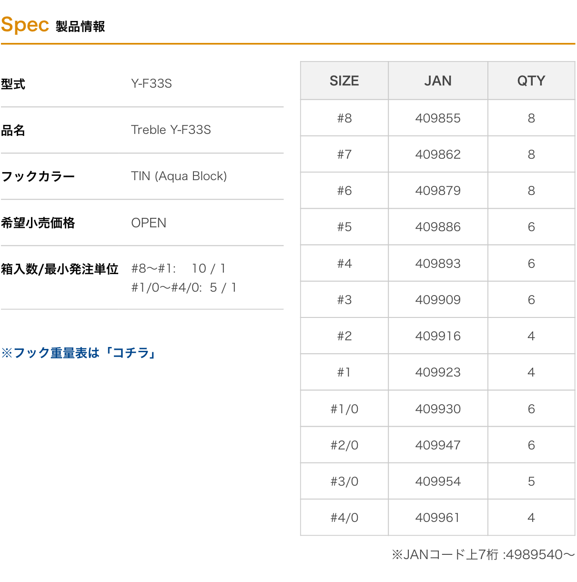Click JAN code 409916
The image size is (577, 582).
point(438,336)
